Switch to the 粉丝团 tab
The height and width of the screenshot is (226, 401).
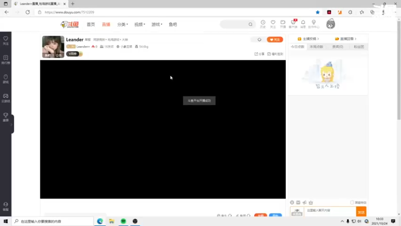tap(359, 47)
